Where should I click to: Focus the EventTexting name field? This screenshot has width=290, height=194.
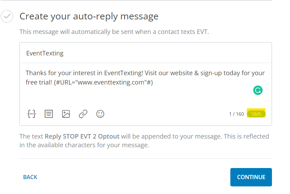(146, 53)
